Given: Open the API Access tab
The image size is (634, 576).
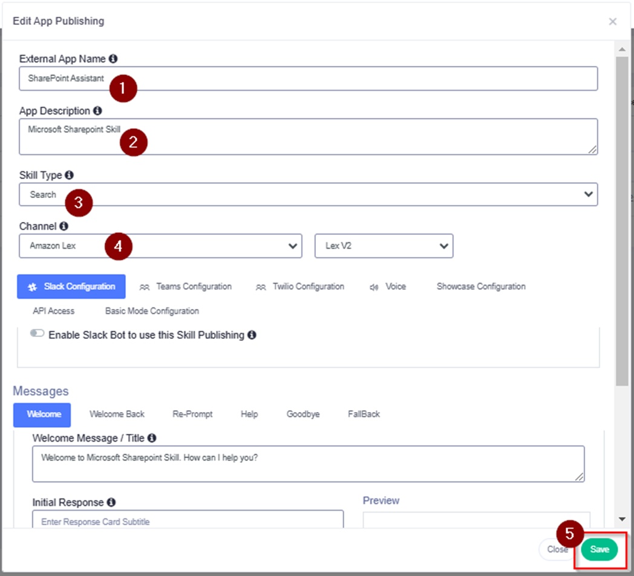Looking at the screenshot, I should tap(54, 310).
